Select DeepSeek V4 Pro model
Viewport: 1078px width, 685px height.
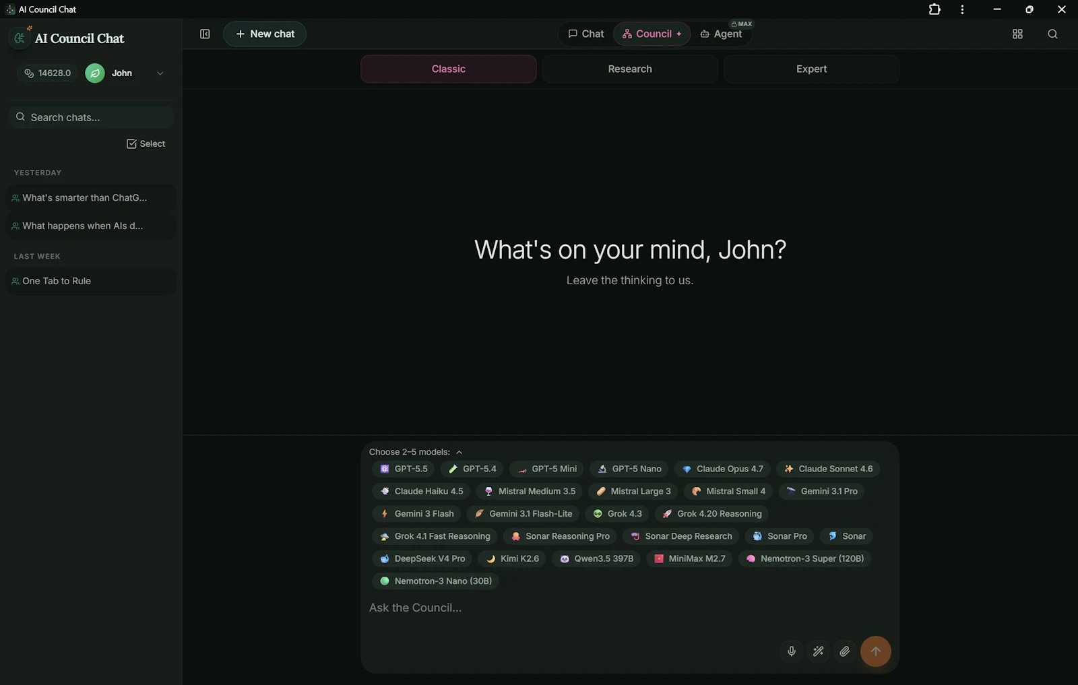422,558
